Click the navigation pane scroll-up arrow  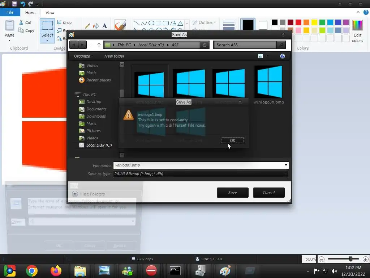coord(122,64)
